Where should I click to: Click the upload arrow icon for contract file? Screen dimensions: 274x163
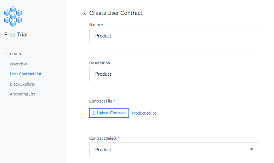(x=94, y=113)
